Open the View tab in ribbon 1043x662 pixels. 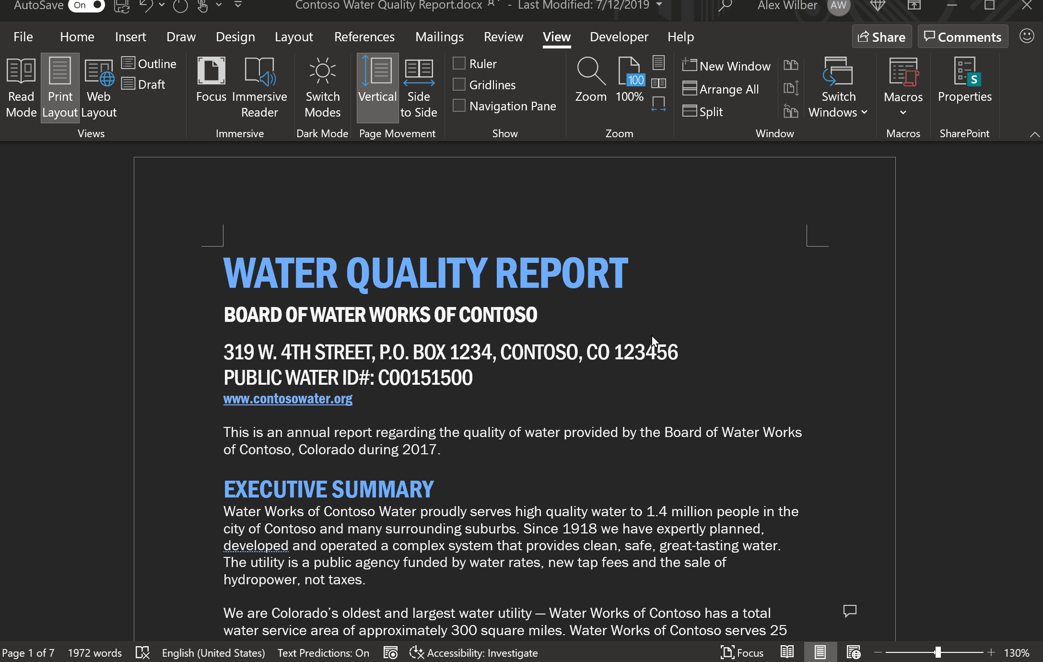point(557,36)
